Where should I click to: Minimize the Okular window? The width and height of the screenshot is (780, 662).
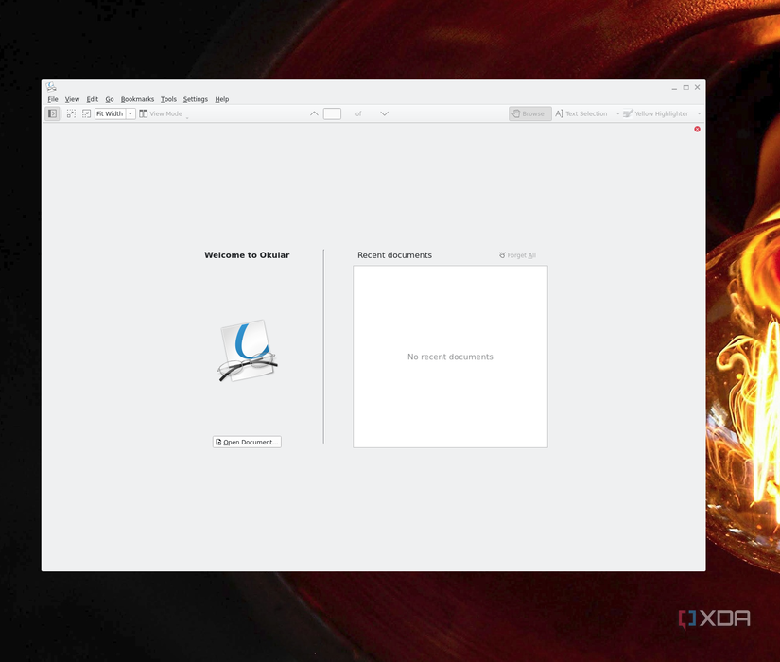click(x=674, y=88)
